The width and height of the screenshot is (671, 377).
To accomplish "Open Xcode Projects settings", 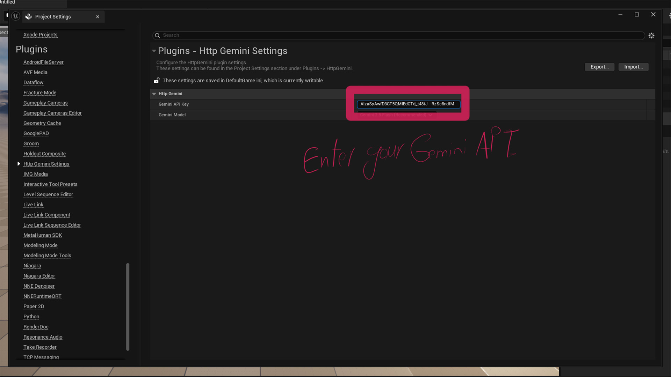I will pyautogui.click(x=41, y=35).
